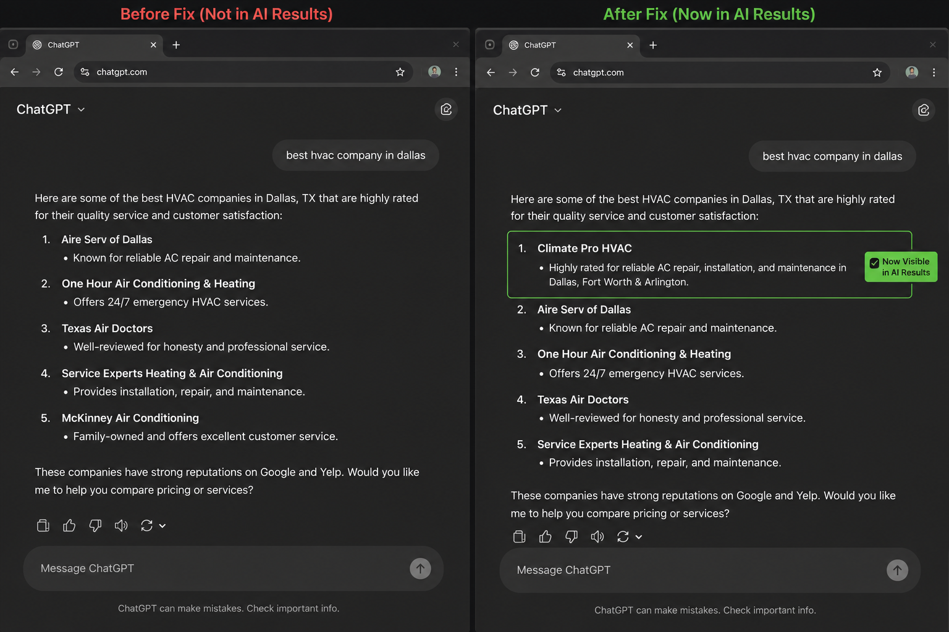Send the message in the right ChatGPT window
Screen dimensions: 949x632
(x=898, y=570)
